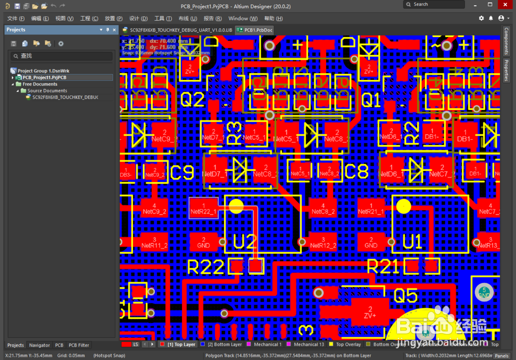
Task: Open the Projects panel dropdown arrow
Action: 101,29
